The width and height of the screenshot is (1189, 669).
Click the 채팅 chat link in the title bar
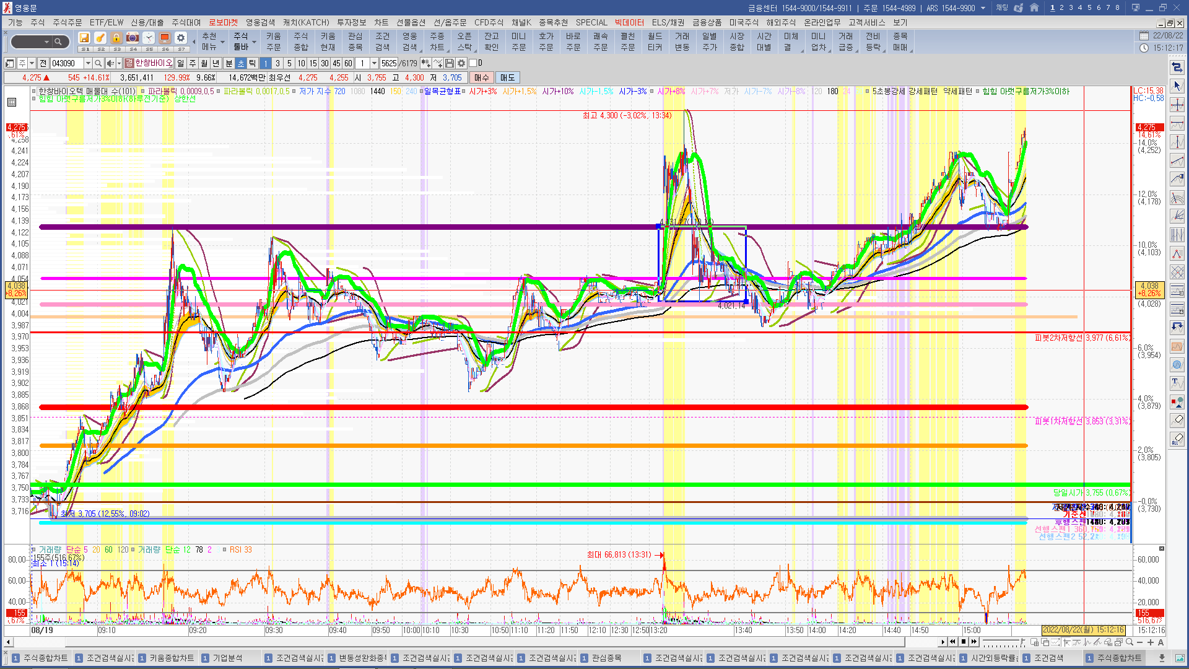1002,8
